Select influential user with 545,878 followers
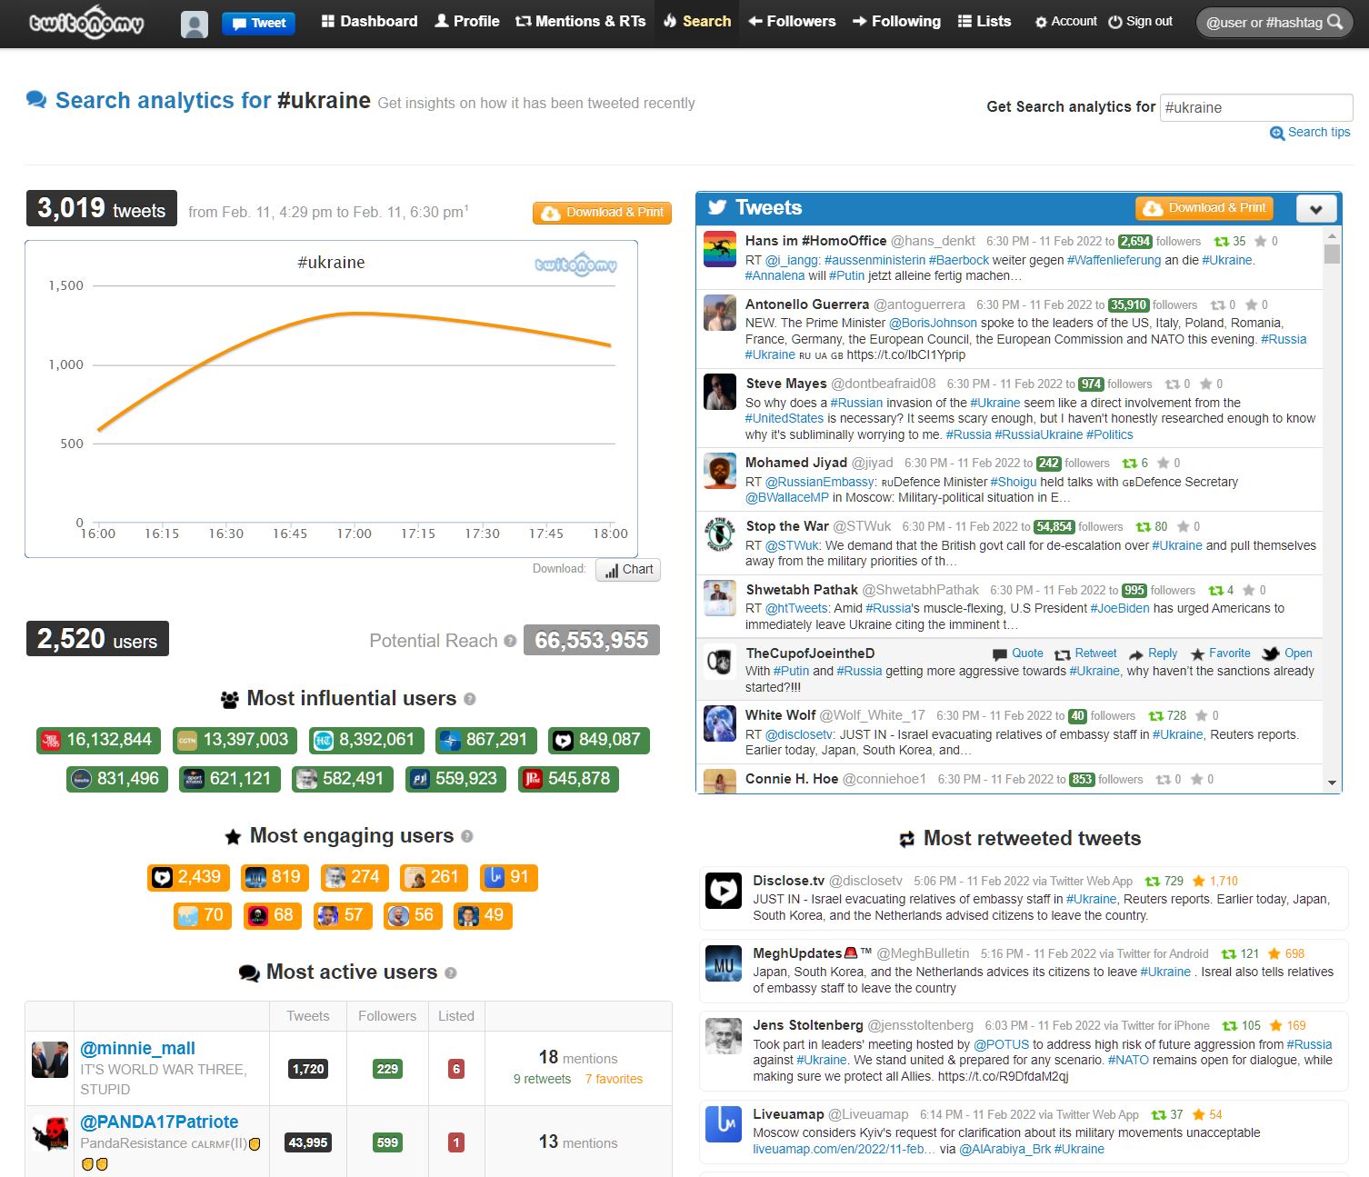 coord(568,779)
